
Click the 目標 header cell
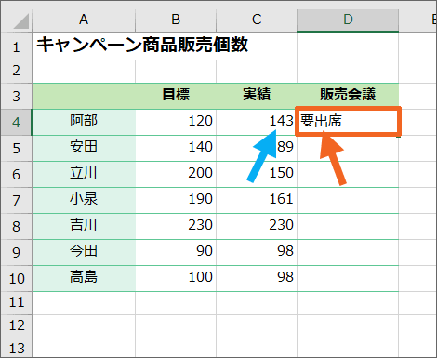pyautogui.click(x=176, y=96)
